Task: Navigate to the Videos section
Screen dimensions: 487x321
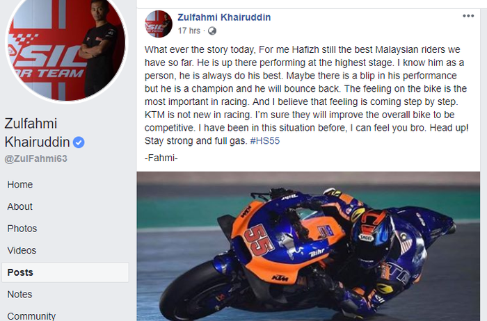Action: pos(22,250)
